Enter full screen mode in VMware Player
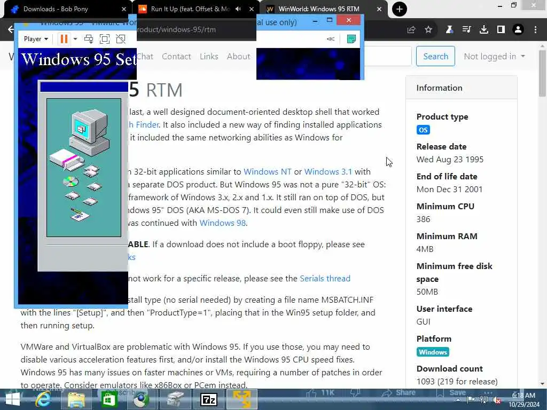This screenshot has width=547, height=410. coord(105,39)
